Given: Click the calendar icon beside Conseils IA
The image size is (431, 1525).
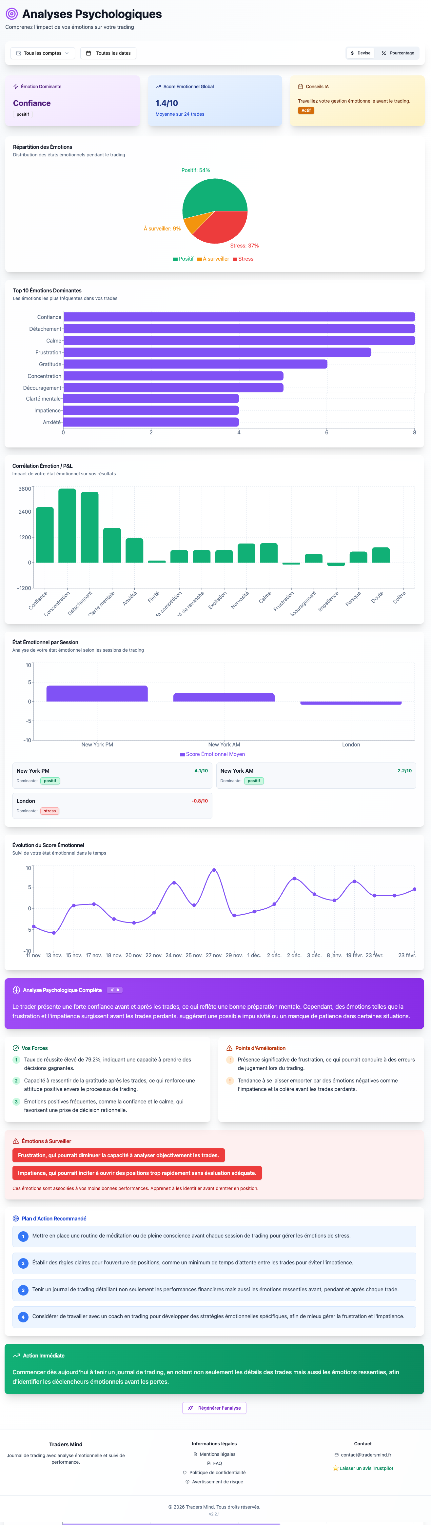Looking at the screenshot, I should [x=300, y=87].
